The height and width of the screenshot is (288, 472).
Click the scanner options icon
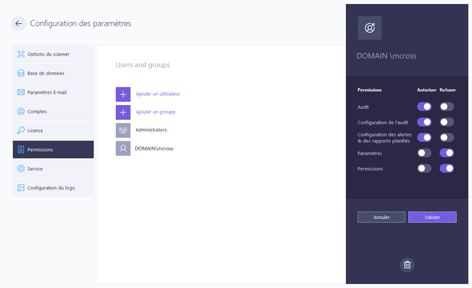21,54
